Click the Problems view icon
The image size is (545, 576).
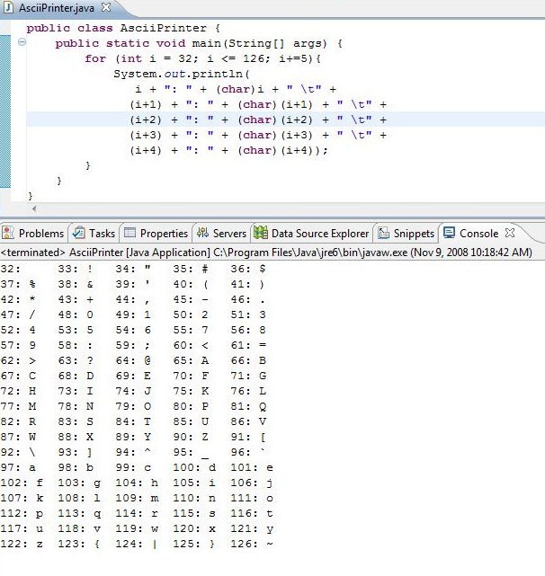pos(9,234)
